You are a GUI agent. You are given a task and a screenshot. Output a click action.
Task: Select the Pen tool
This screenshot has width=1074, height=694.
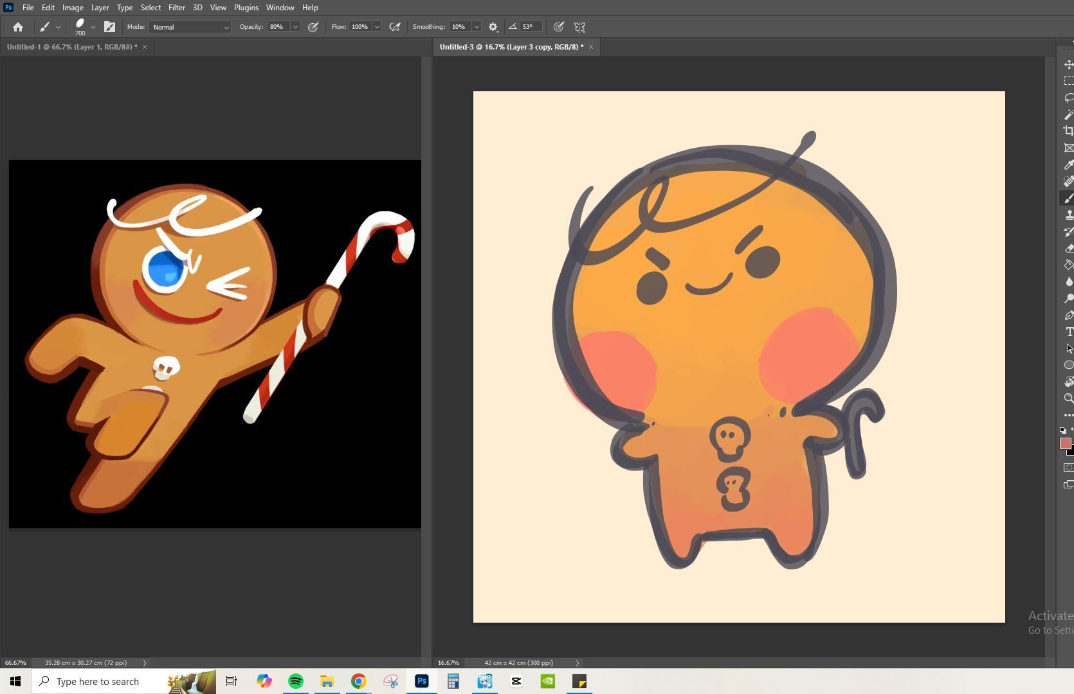point(1068,315)
